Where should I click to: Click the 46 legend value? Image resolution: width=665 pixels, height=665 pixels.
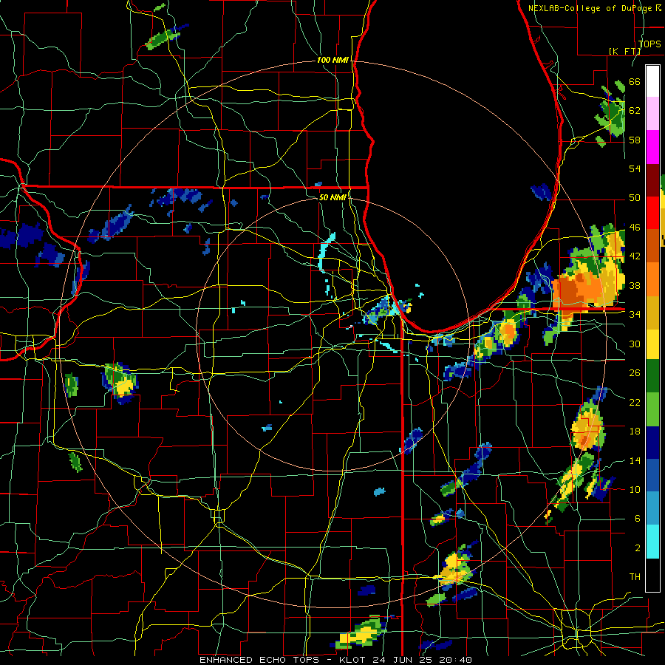click(x=635, y=228)
